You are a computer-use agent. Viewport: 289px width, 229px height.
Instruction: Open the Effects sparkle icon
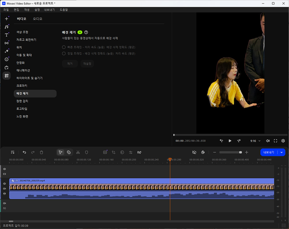tap(6, 51)
